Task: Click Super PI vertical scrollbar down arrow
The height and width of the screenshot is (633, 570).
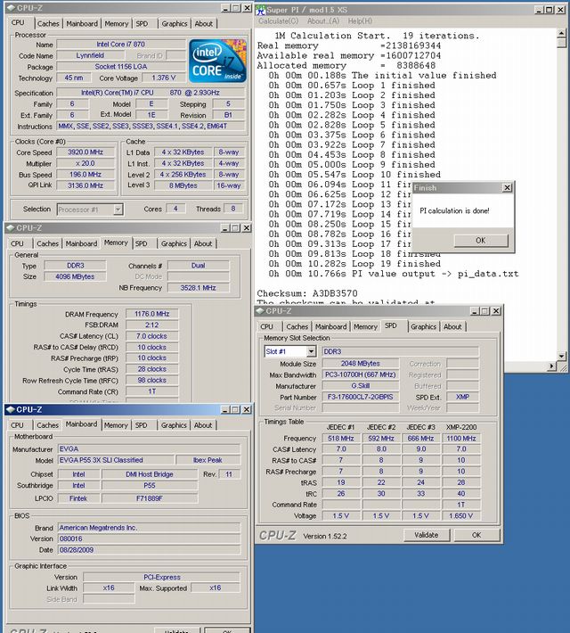Action: pyautogui.click(x=561, y=356)
